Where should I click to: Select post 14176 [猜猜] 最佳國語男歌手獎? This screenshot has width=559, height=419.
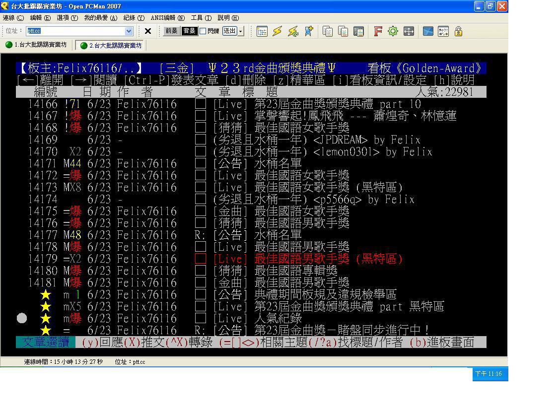tap(251, 223)
